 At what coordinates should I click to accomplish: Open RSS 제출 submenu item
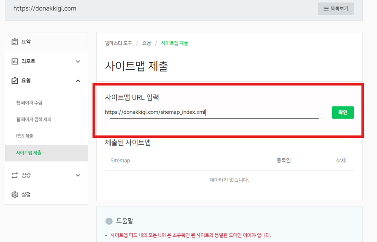pyautogui.click(x=25, y=136)
